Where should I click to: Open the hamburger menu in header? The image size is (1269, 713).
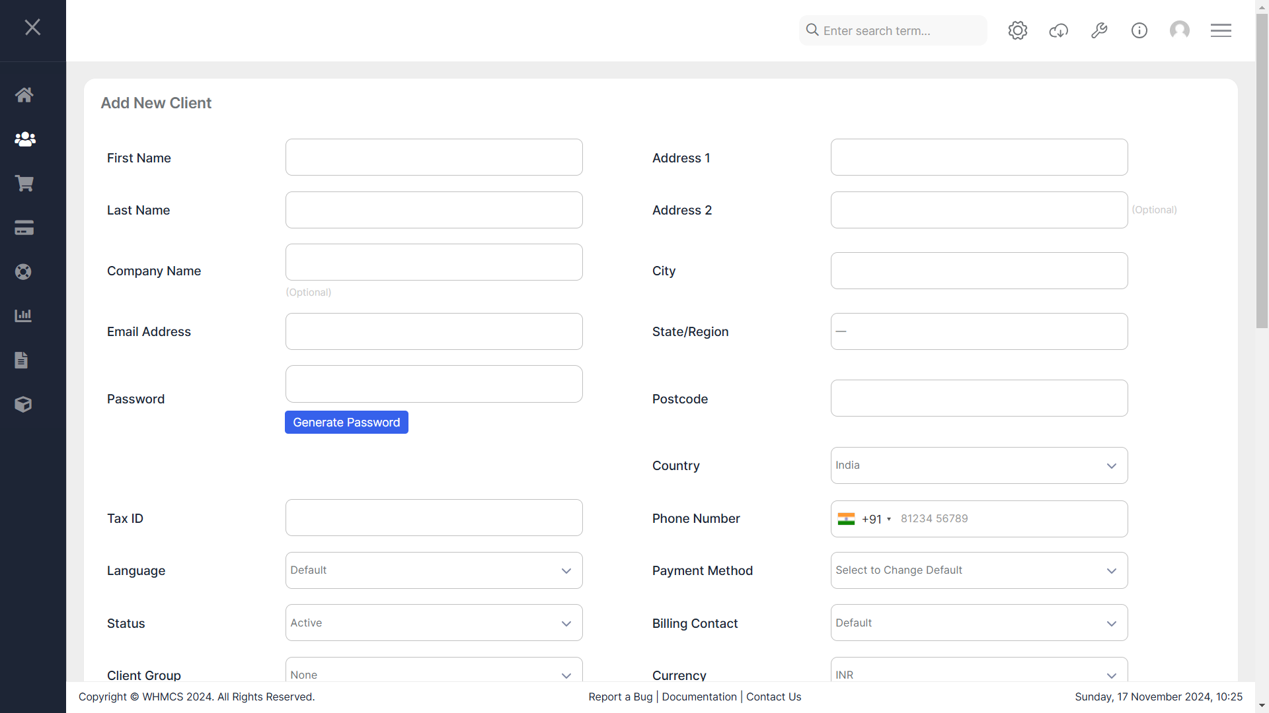click(1221, 30)
